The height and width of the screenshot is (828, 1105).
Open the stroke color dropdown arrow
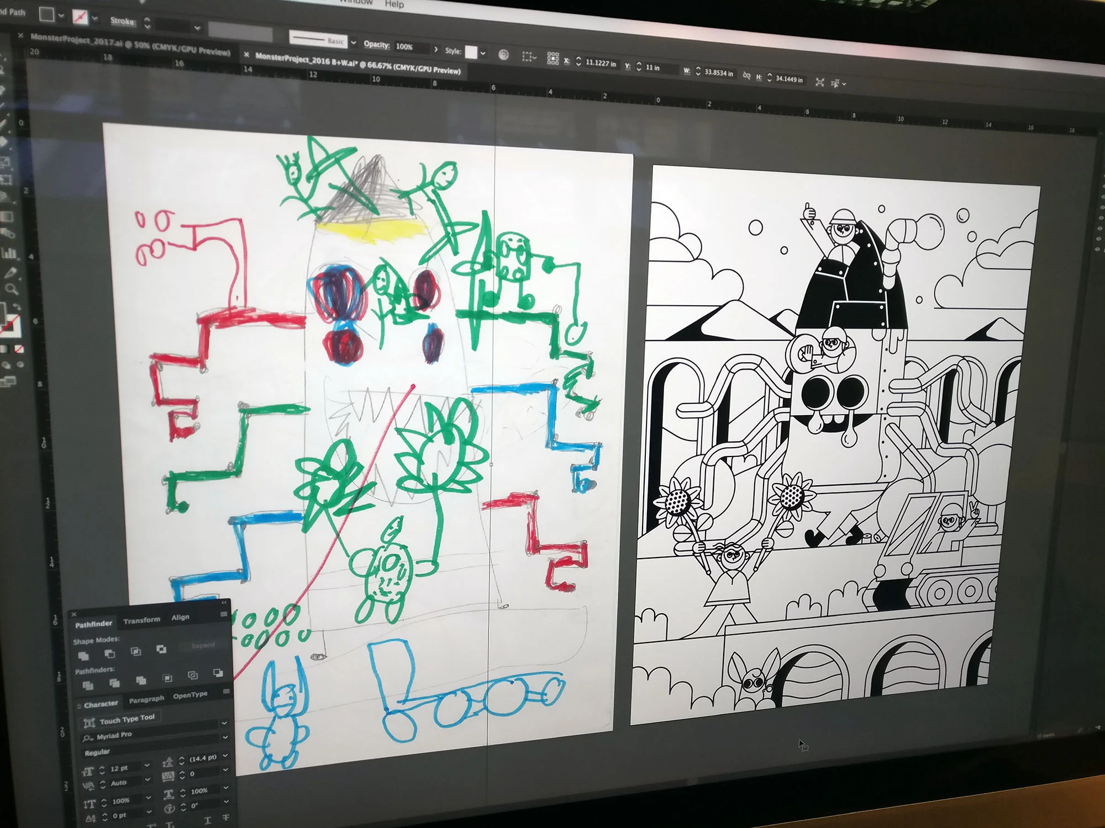94,19
